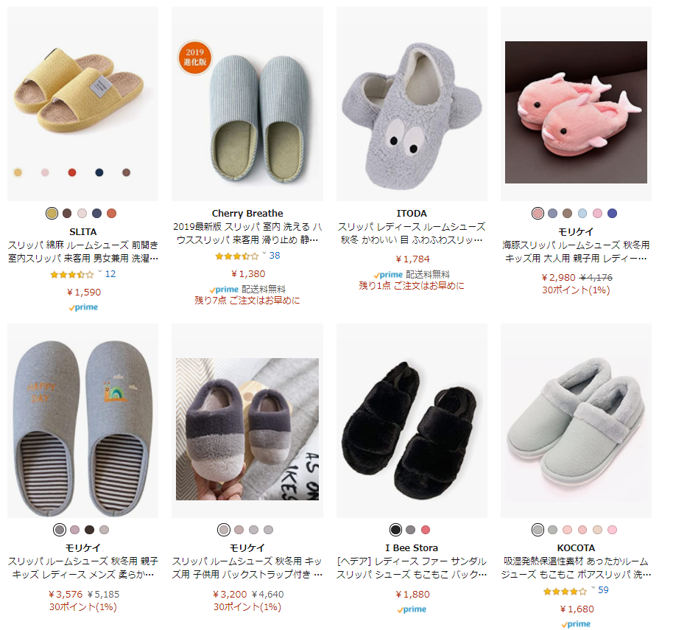Pick the dark blue swatch for dolphin slippers
Screen dimensions: 673x630
(612, 214)
